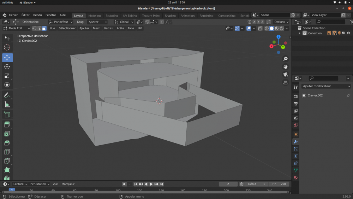Select the Poly Build tool
Screen dimensions: 353x199
[7, 170]
